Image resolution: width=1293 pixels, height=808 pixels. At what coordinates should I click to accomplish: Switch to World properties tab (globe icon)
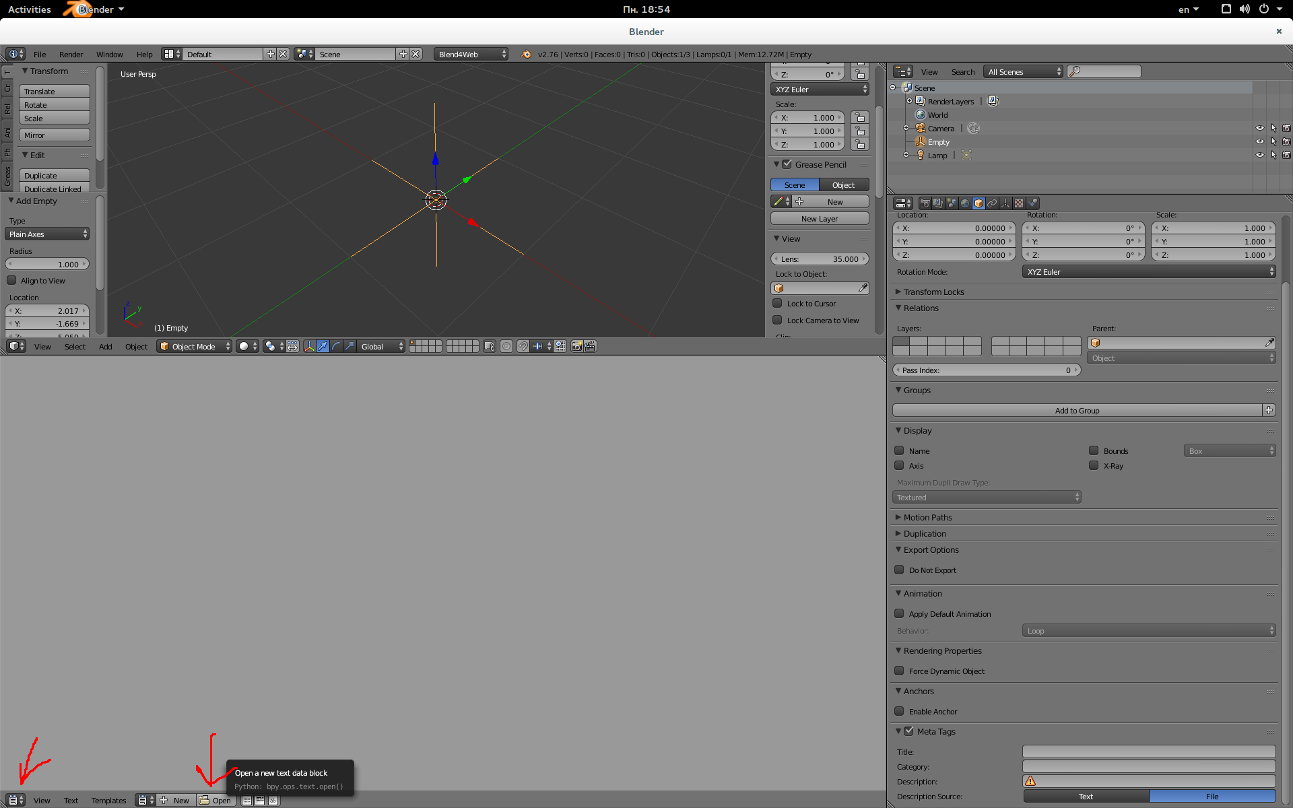(965, 203)
